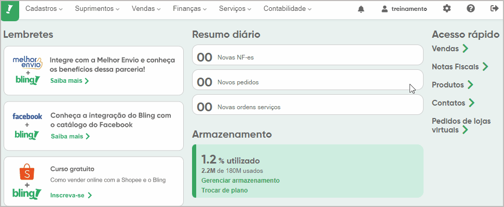Expand the Serviços menu
Image resolution: width=504 pixels, height=207 pixels.
tap(235, 9)
